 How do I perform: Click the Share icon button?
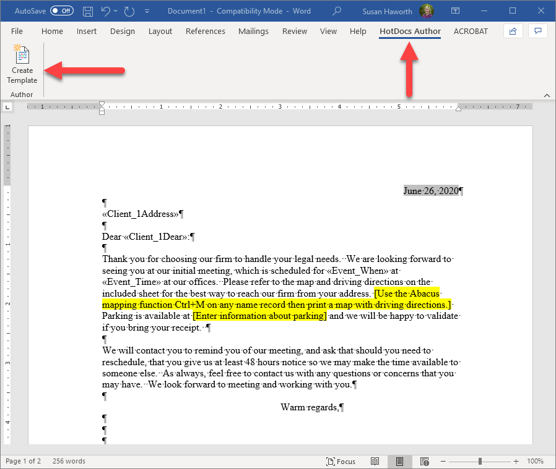point(513,31)
